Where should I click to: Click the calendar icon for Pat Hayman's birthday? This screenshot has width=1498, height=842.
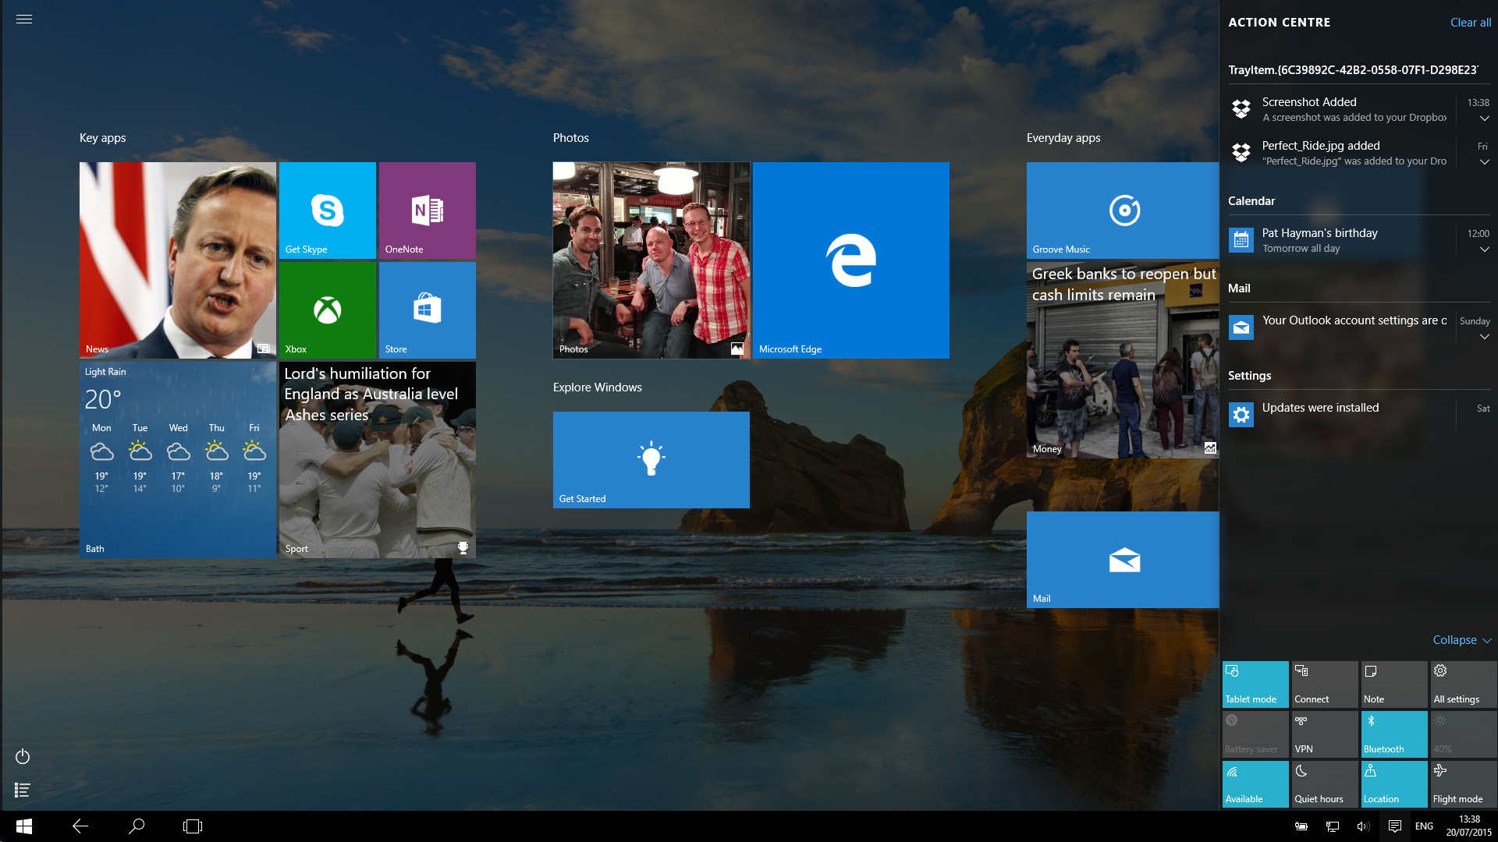1241,240
